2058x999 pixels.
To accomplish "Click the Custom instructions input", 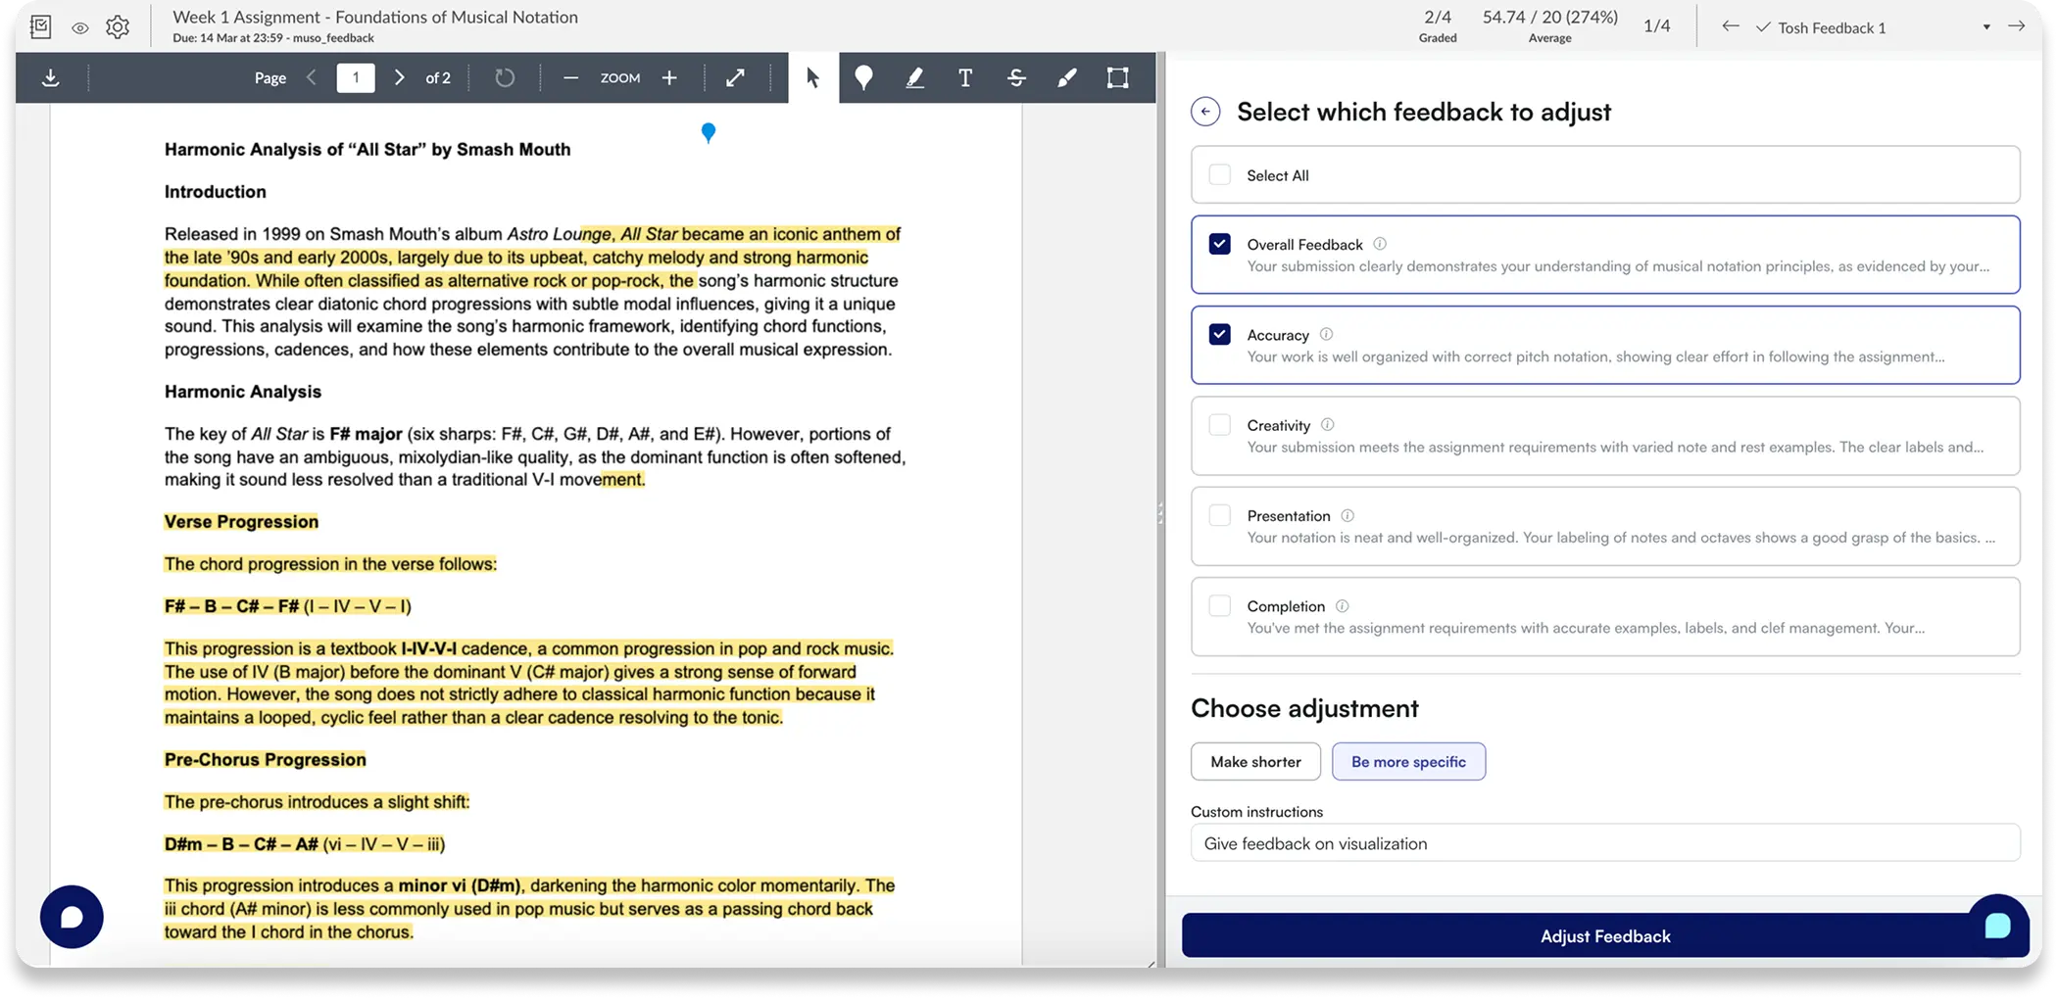I will point(1605,843).
